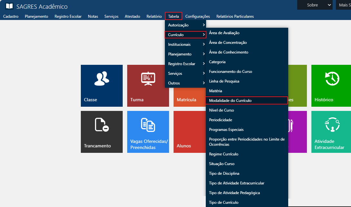Screen dimensions: 351x207
Task: Click the Histórico clock icon tile
Action: click(332, 79)
